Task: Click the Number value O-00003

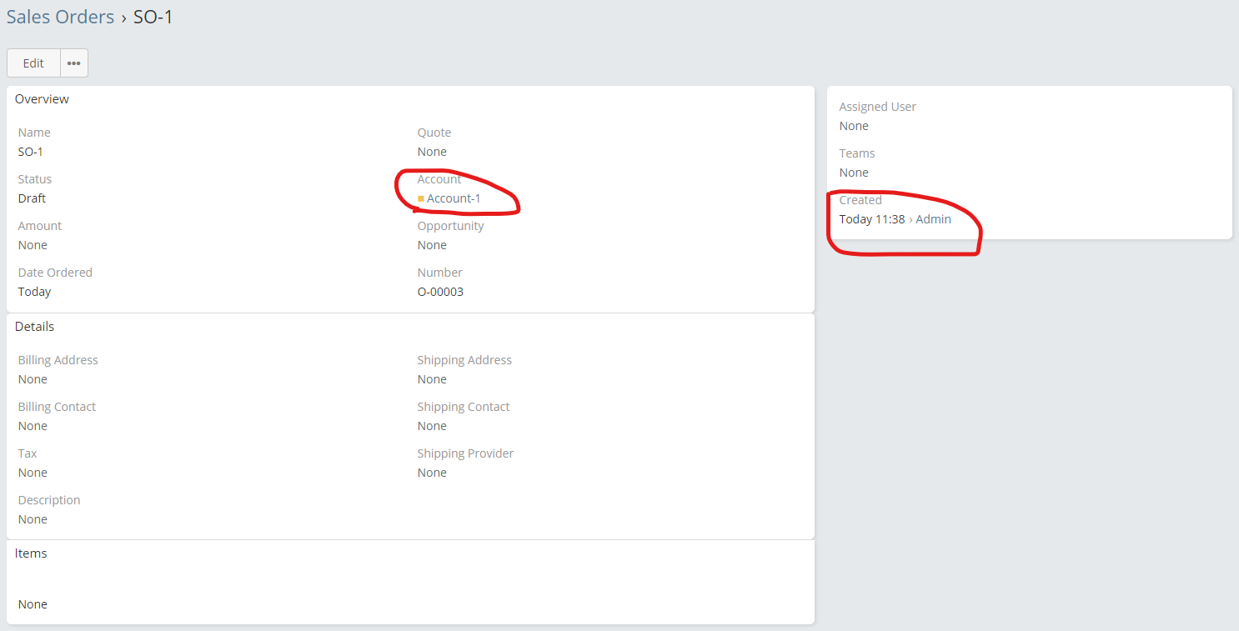Action: [440, 292]
